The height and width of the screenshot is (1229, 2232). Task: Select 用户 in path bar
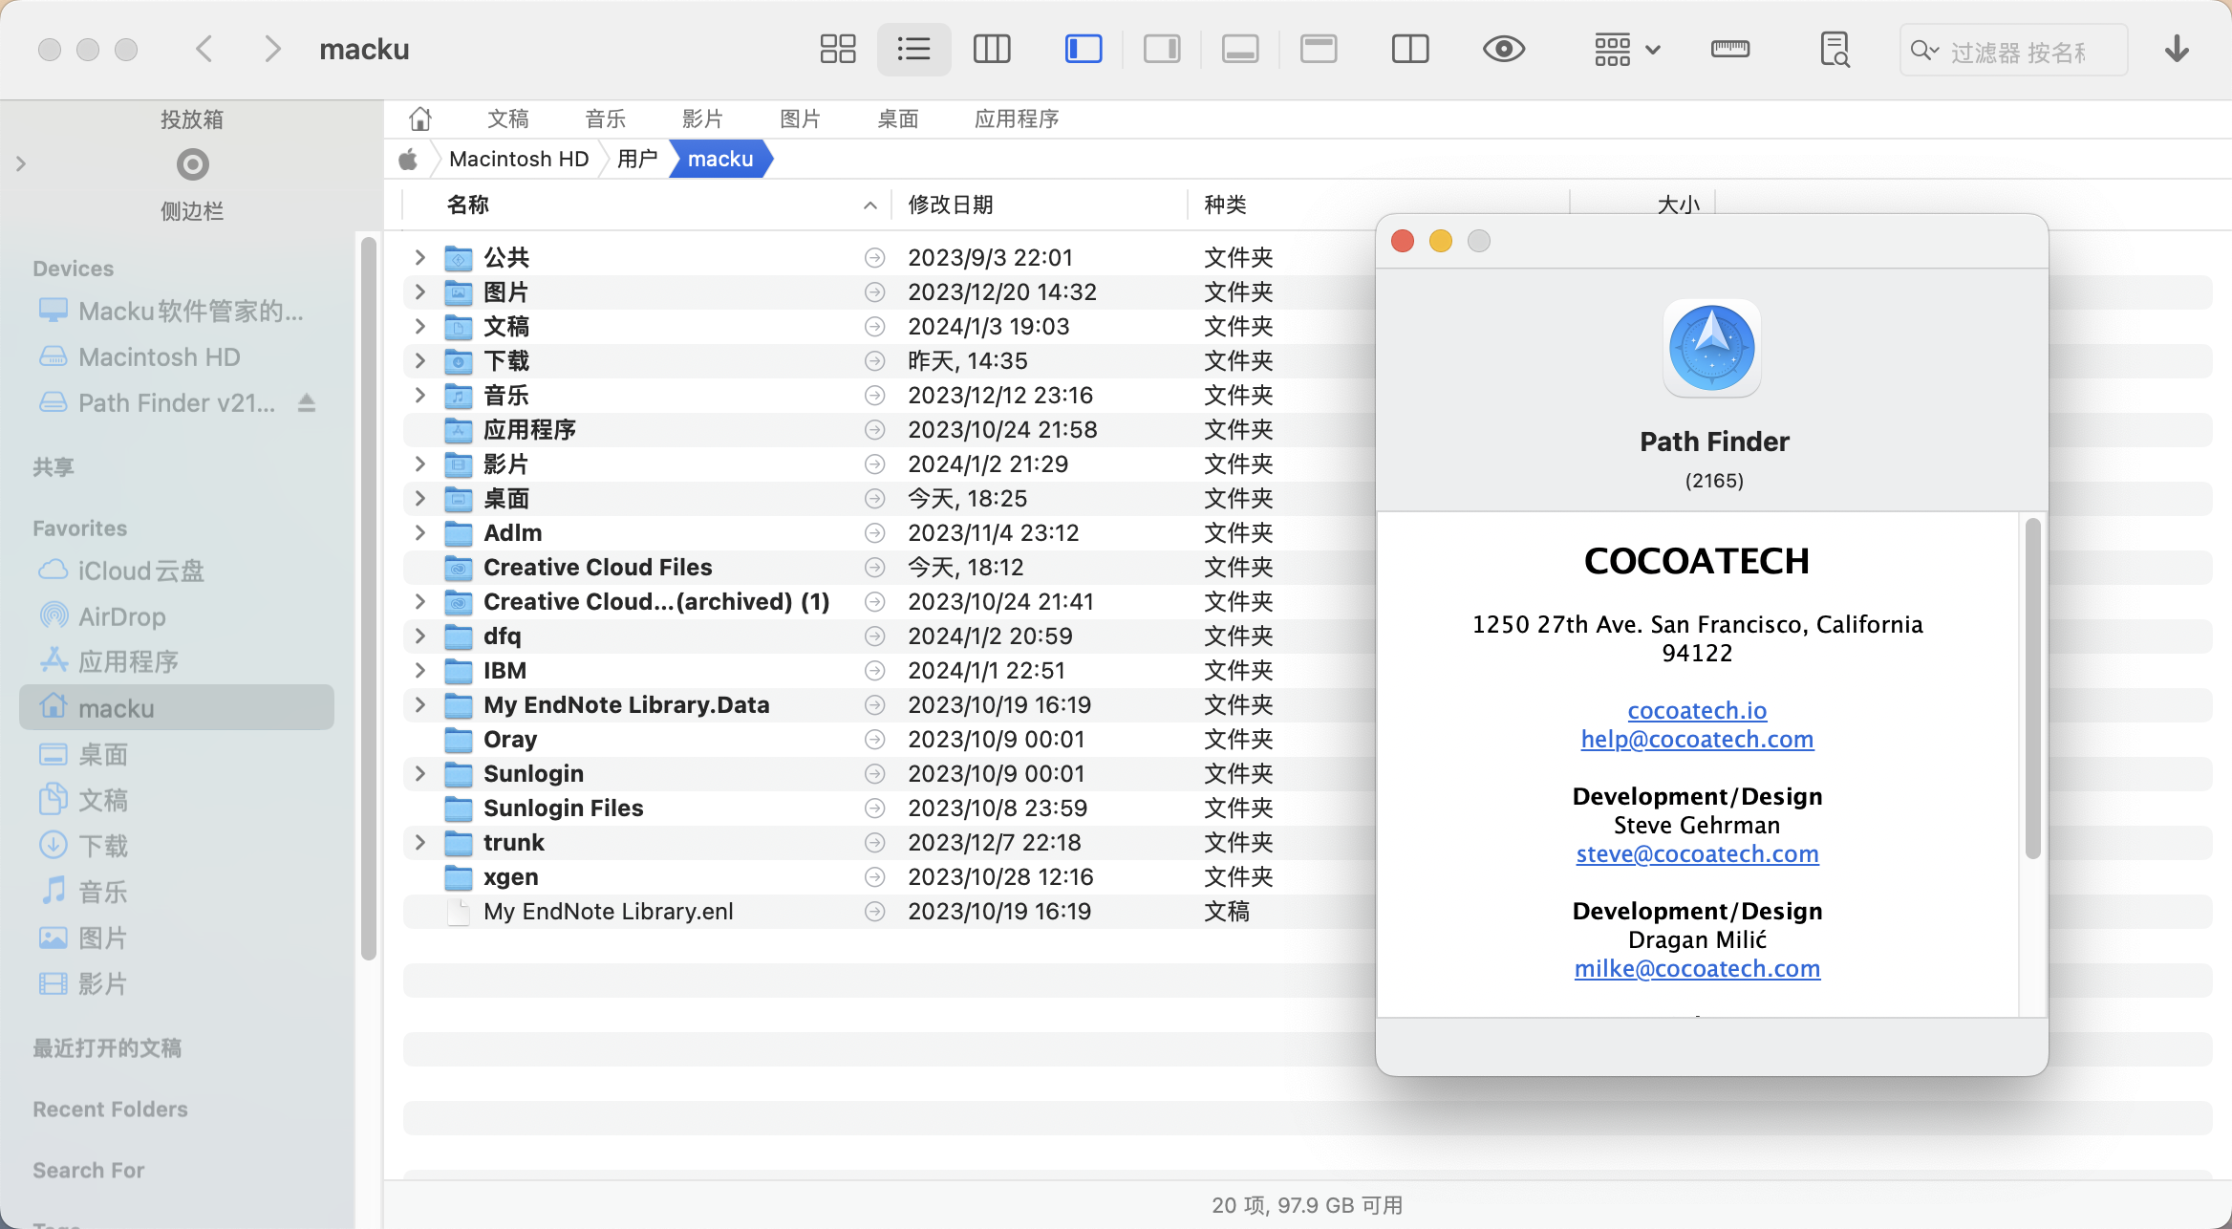637,159
